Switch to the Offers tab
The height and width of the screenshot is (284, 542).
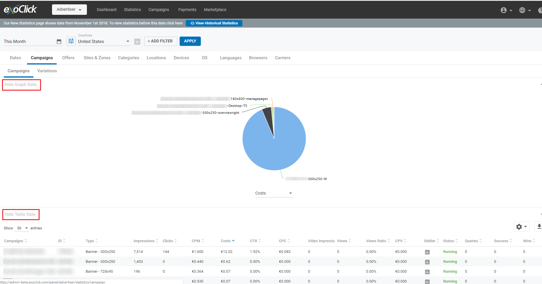[x=68, y=58]
